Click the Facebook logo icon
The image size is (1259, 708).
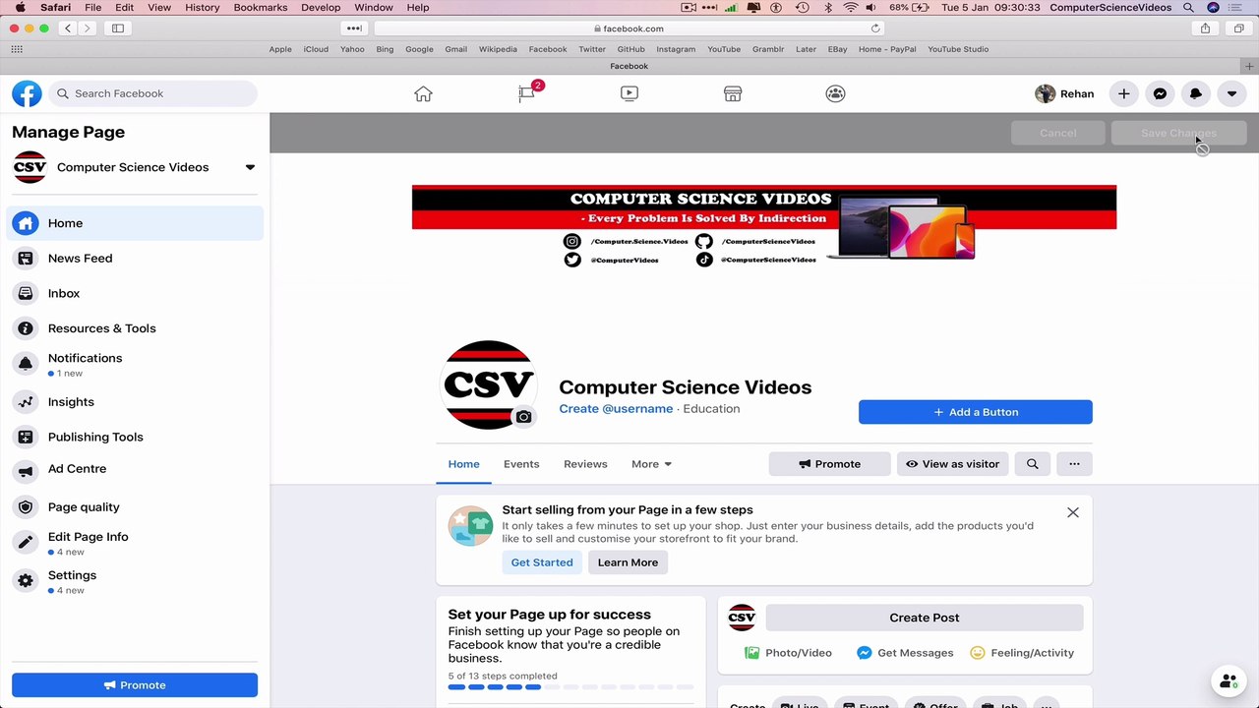click(27, 93)
